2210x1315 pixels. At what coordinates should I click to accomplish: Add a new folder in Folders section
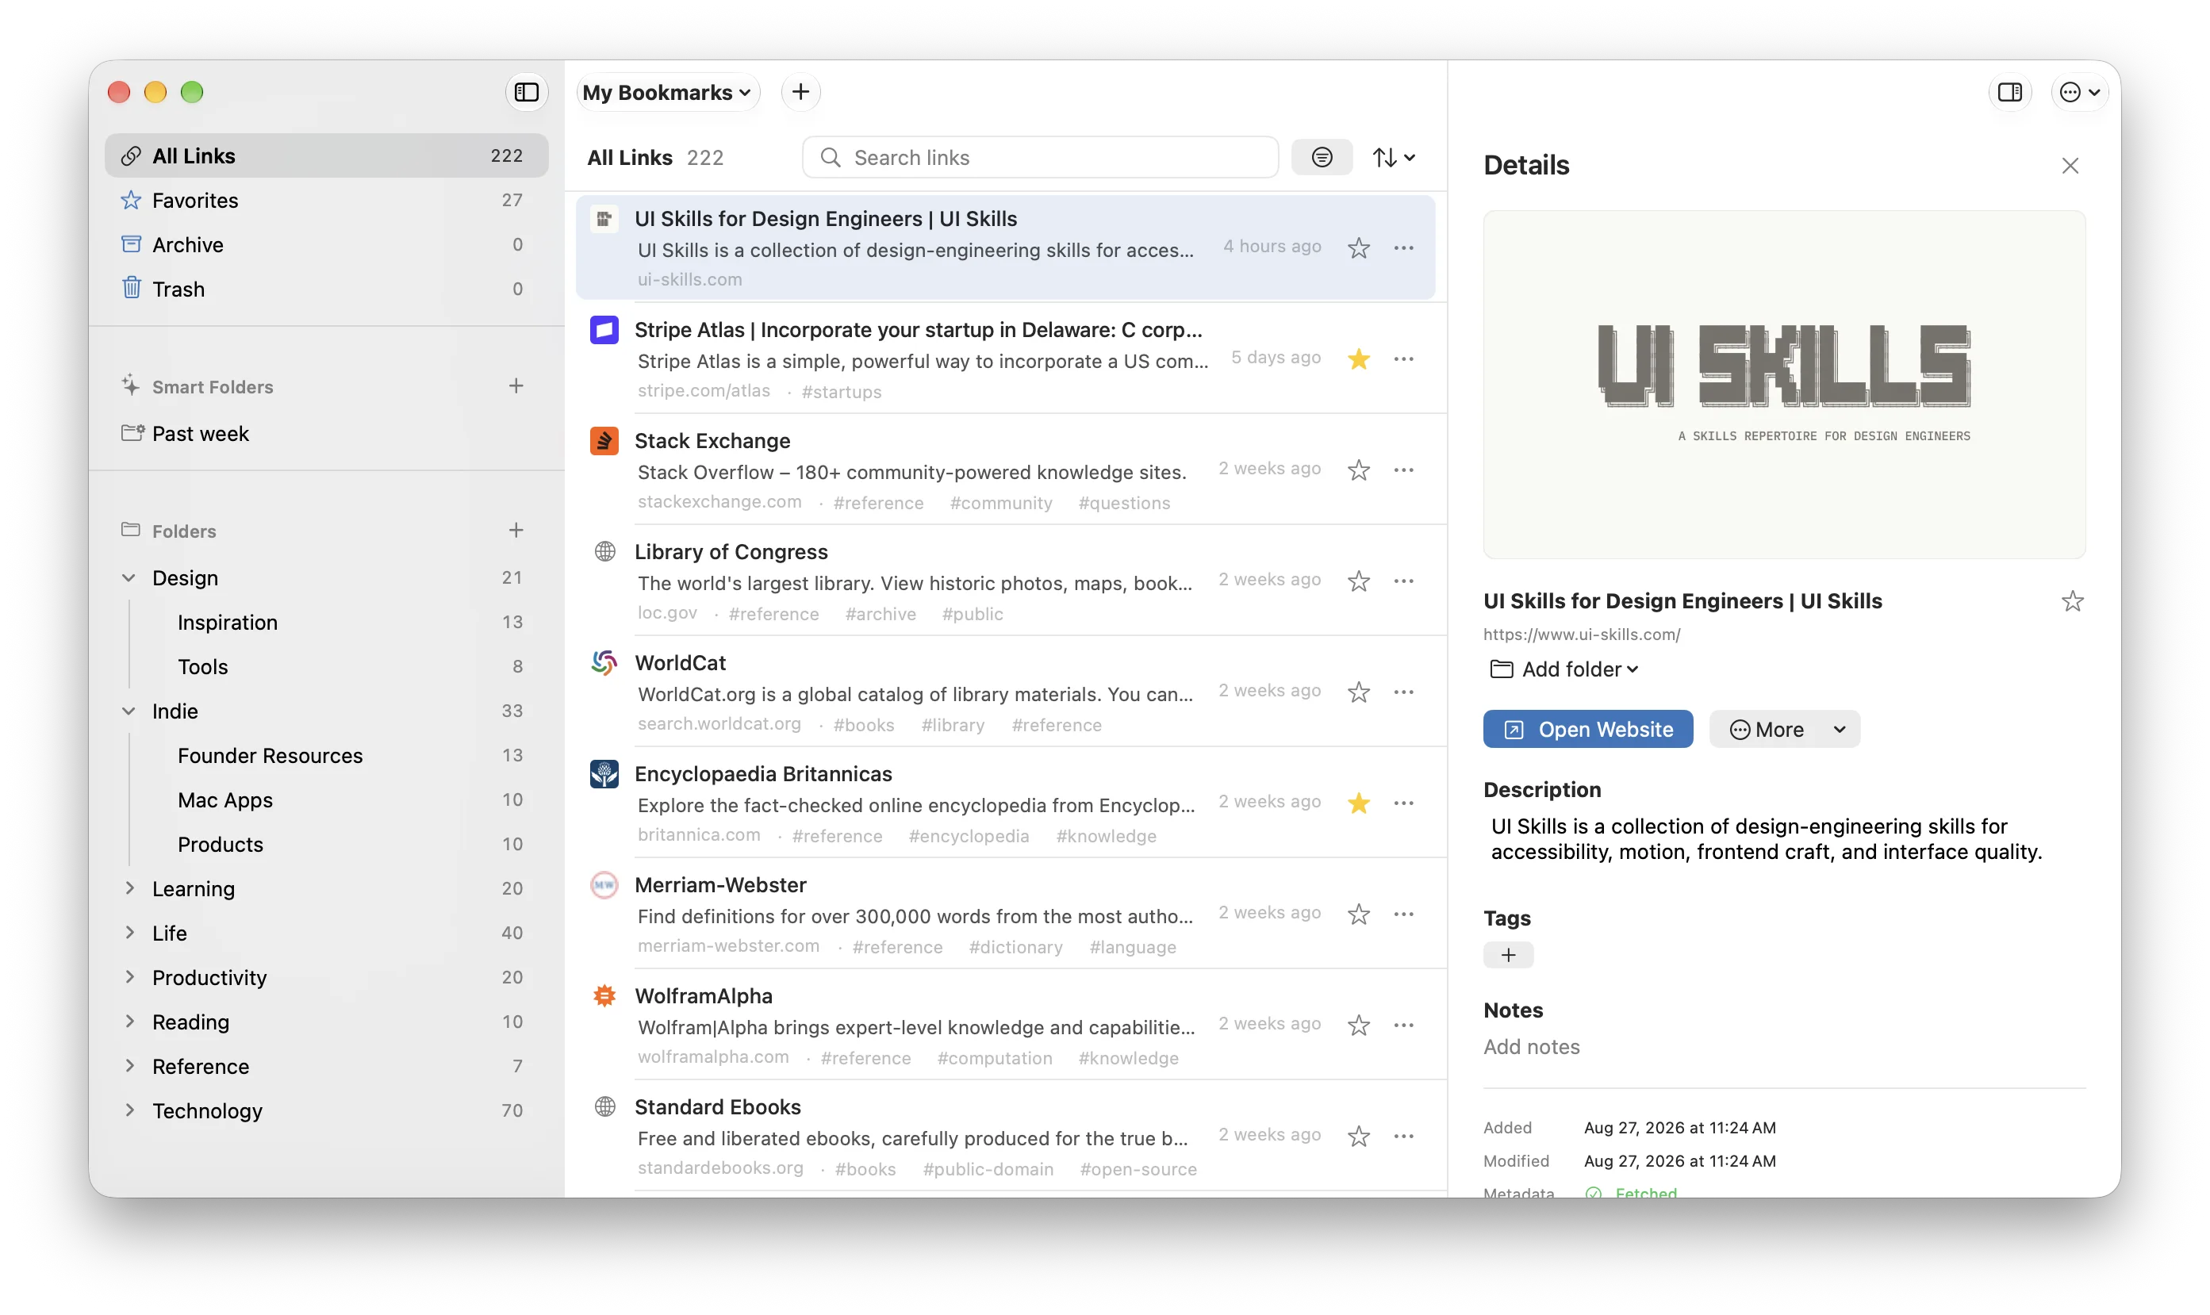click(x=516, y=531)
